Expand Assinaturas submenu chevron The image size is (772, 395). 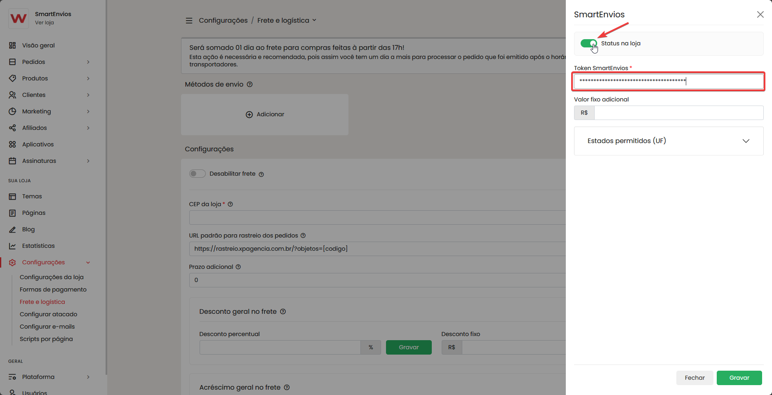pos(88,161)
